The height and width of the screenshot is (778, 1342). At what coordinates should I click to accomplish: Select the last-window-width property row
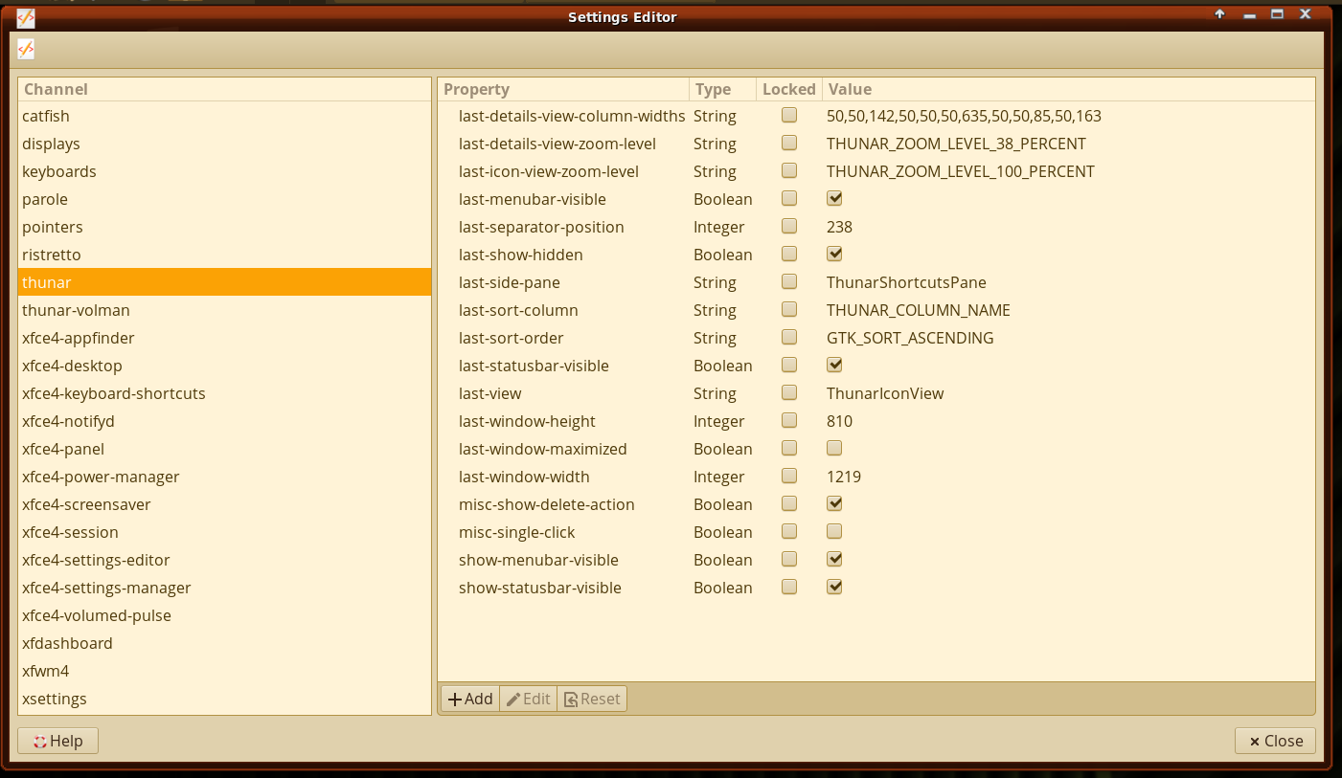pos(524,477)
